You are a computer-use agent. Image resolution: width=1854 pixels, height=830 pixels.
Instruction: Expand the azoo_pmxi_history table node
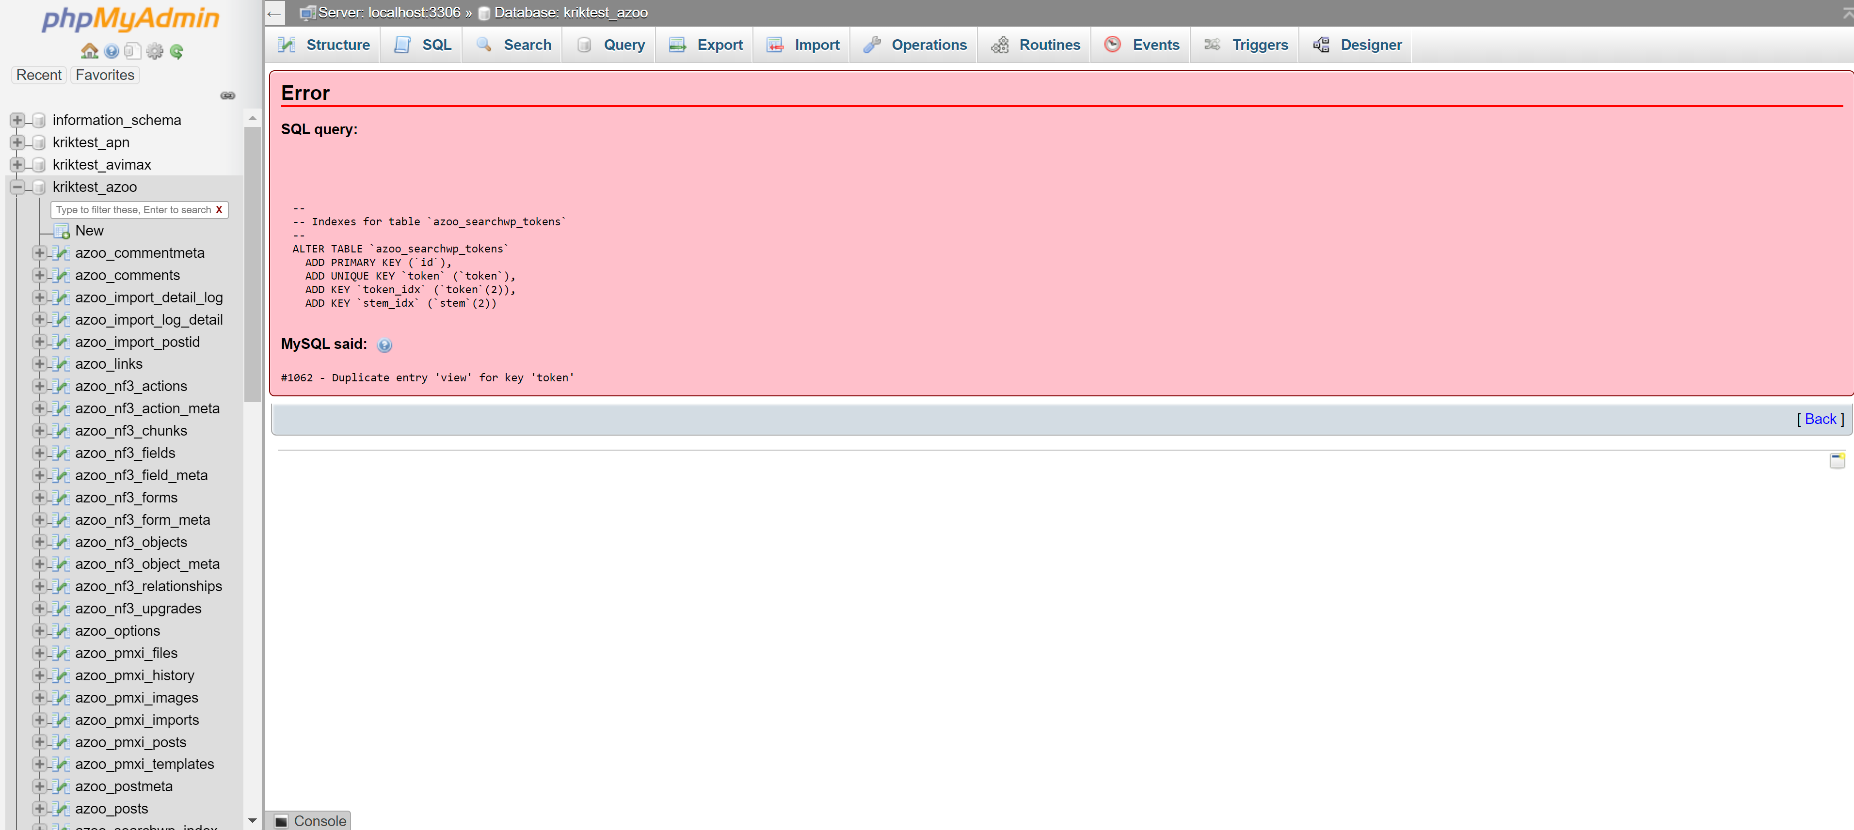point(40,675)
